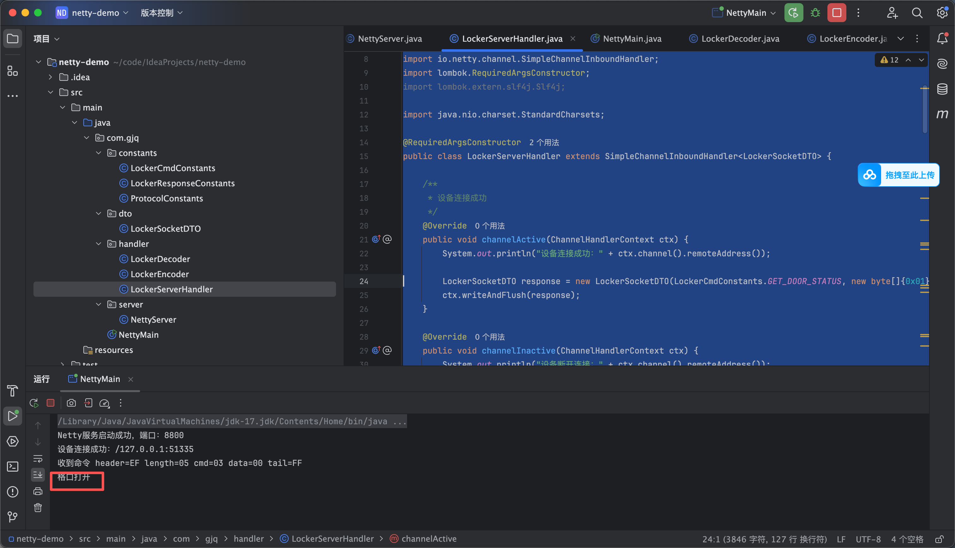Click UTF-8 encoding in status bar
The image size is (955, 548).
coord(868,539)
